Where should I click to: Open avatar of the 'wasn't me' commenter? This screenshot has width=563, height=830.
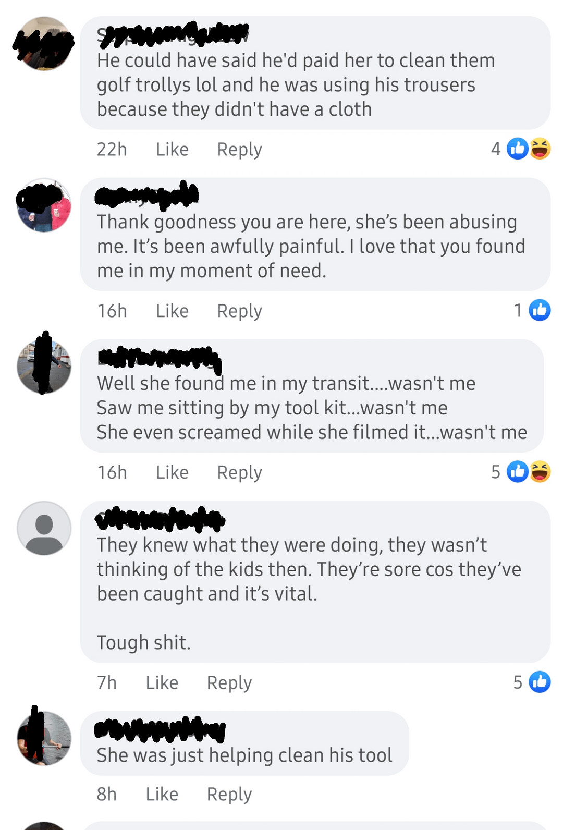44,367
